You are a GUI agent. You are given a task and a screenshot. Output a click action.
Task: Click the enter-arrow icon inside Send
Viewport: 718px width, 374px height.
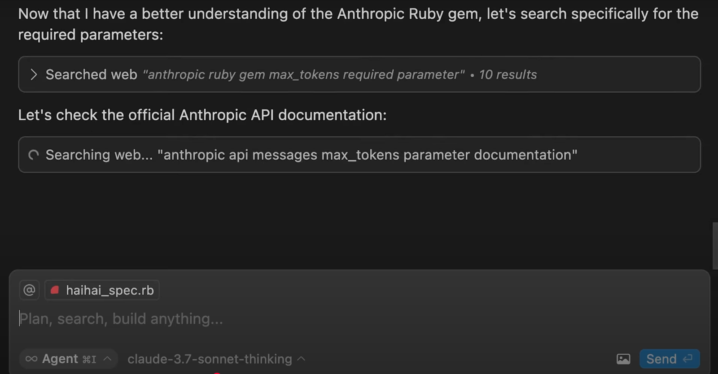tap(687, 359)
